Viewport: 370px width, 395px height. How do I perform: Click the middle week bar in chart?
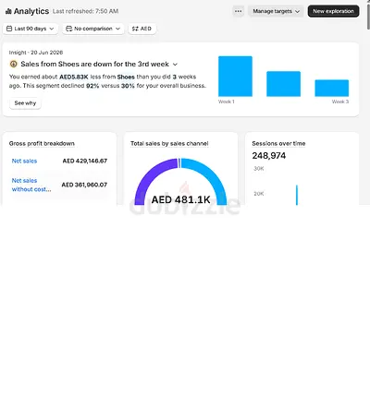point(283,84)
